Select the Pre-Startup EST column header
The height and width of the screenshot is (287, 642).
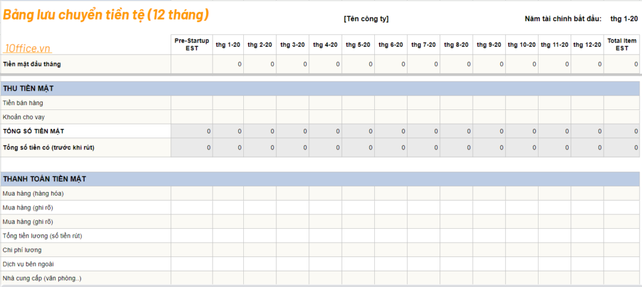coord(192,44)
